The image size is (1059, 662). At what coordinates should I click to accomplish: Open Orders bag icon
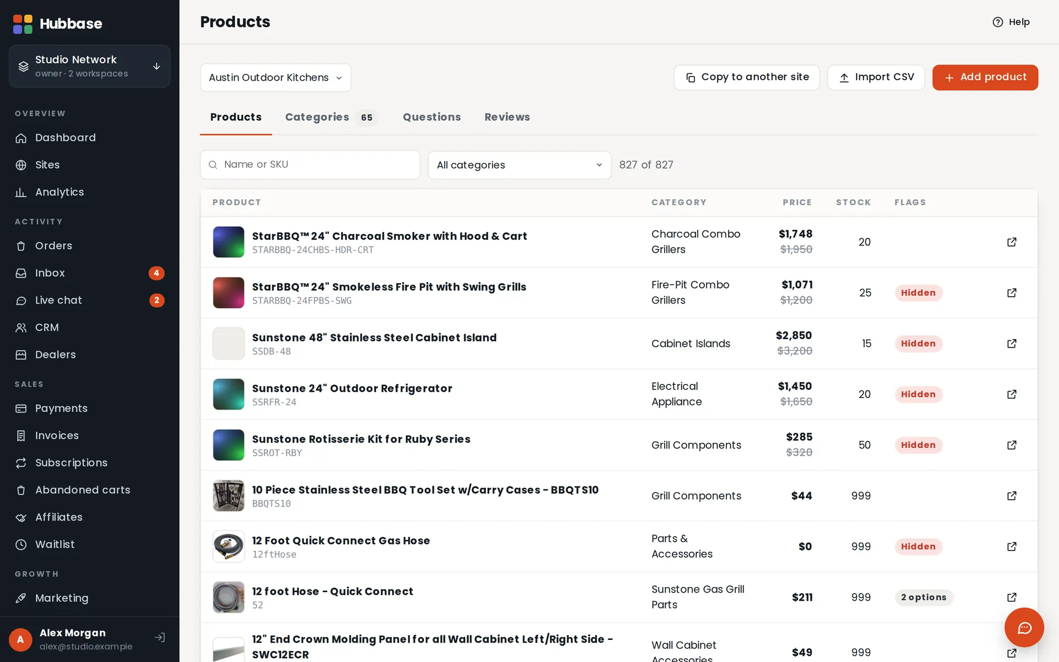coord(21,246)
